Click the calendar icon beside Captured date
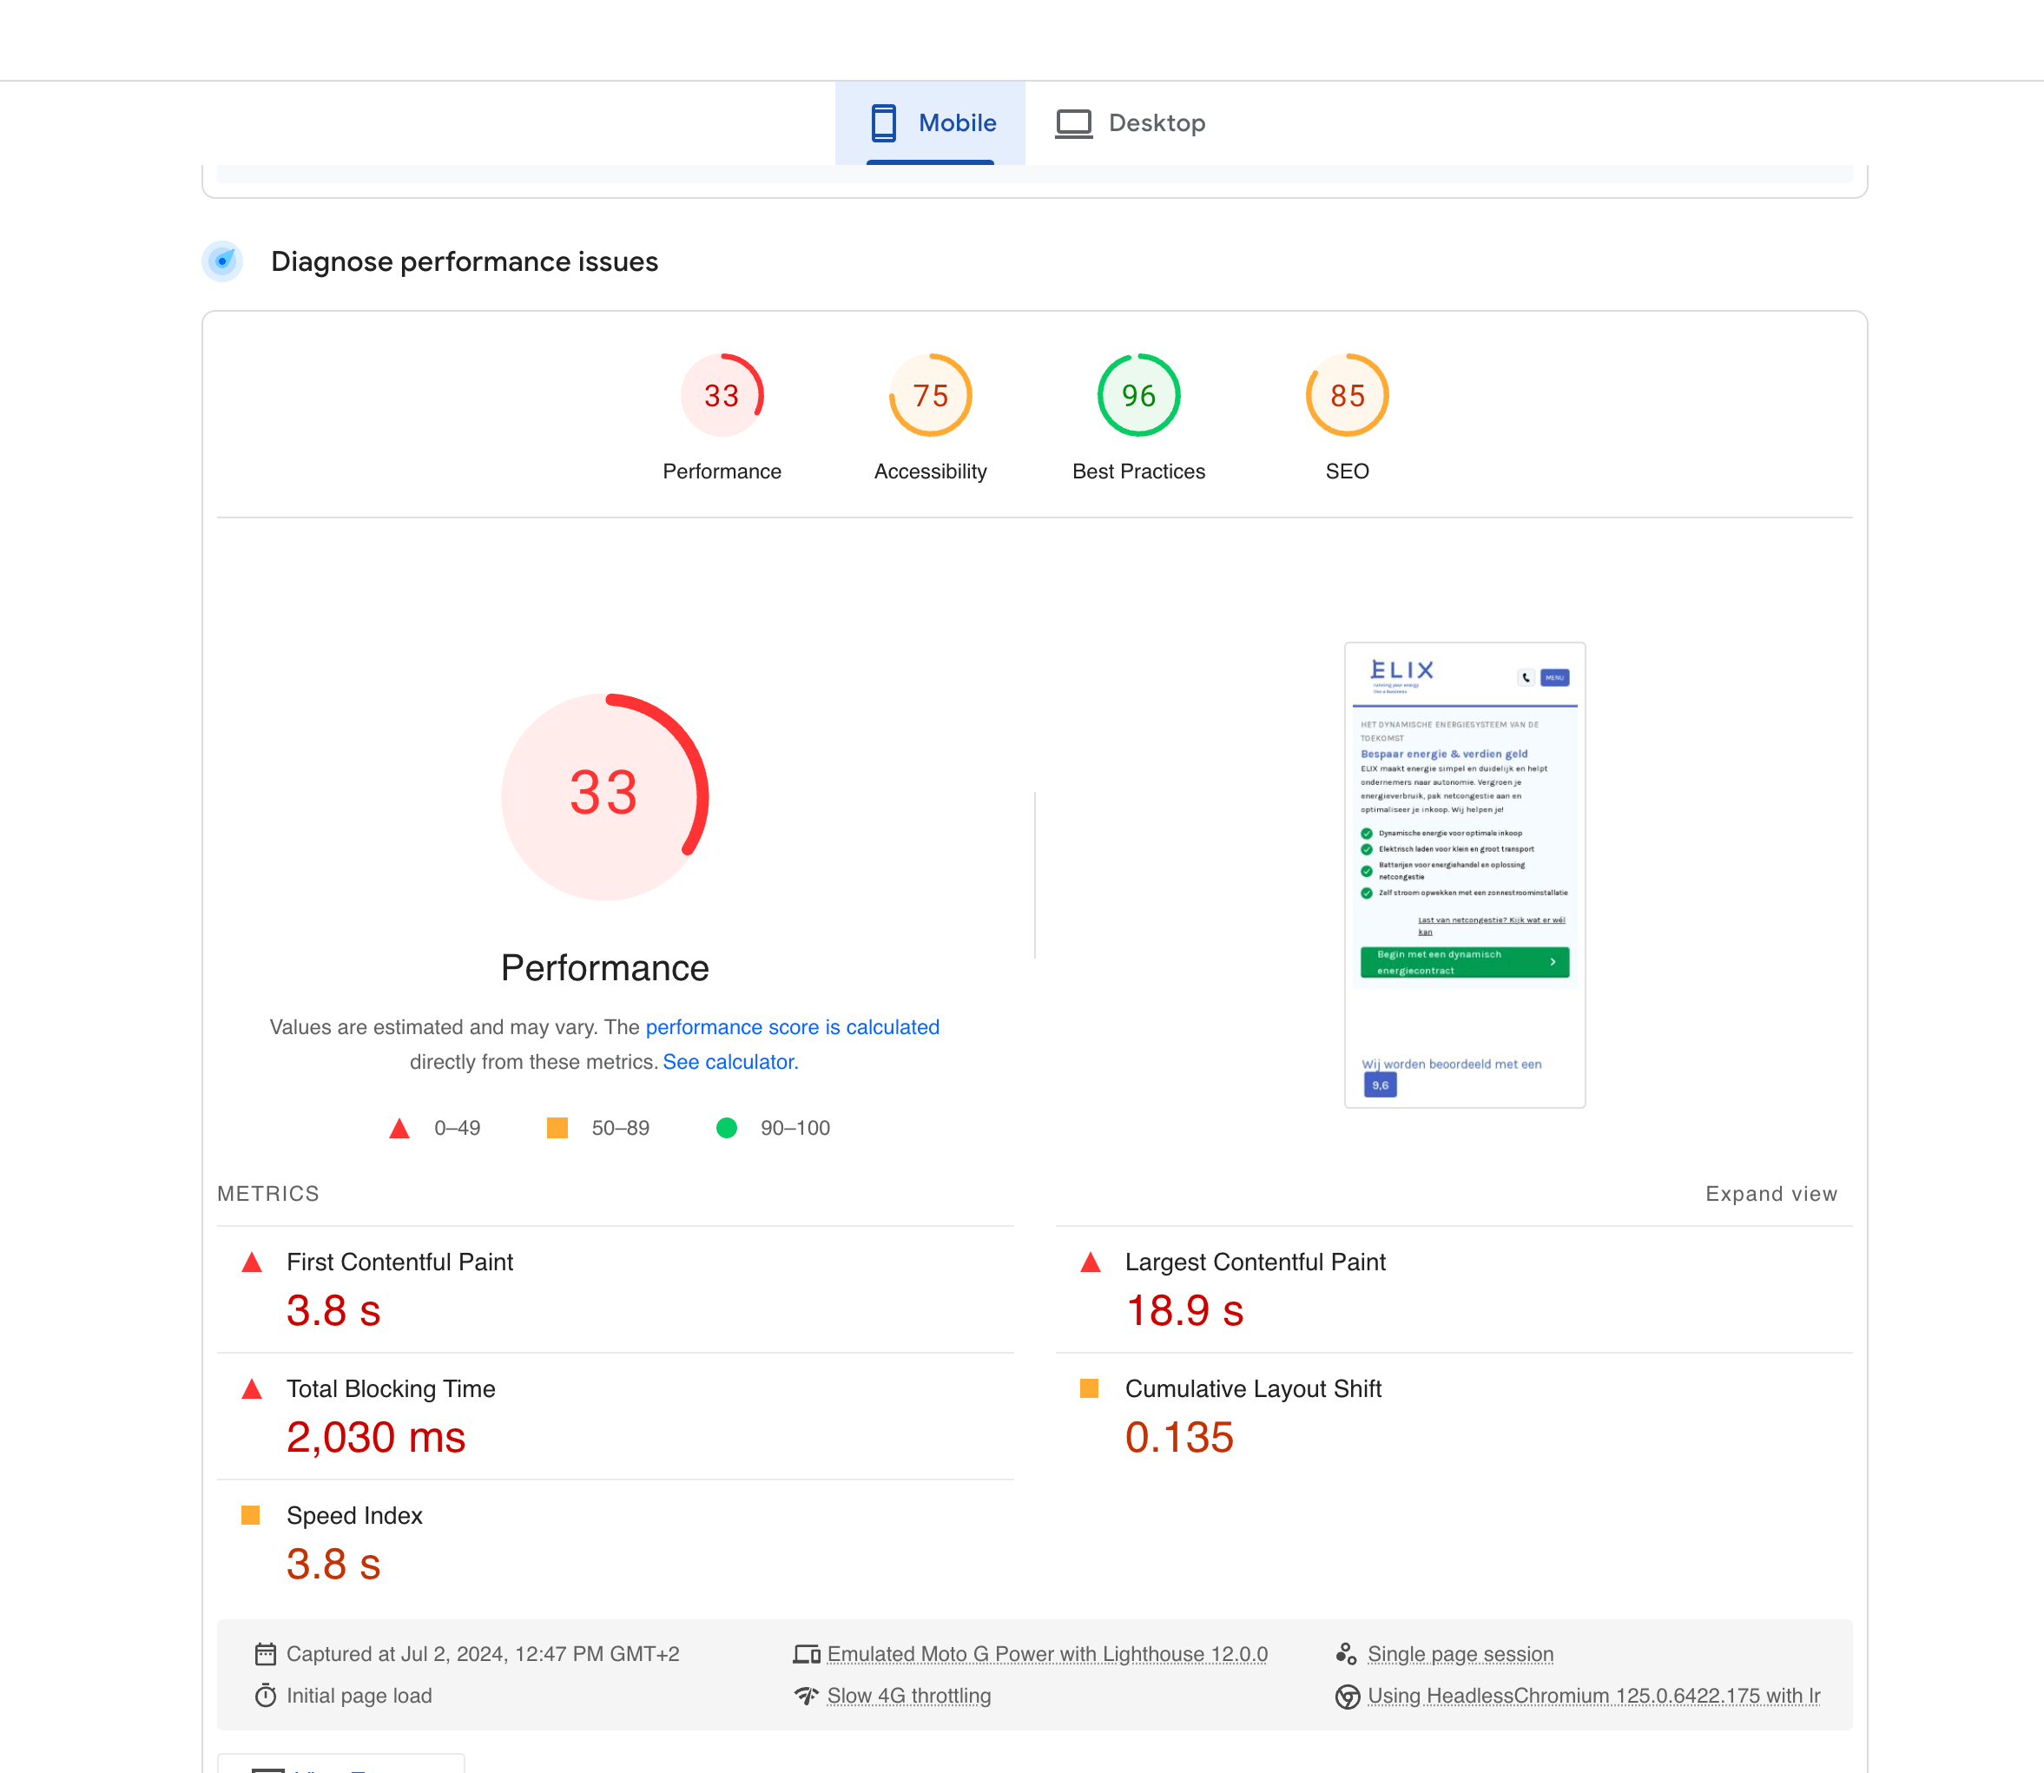The width and height of the screenshot is (2044, 1773). 265,1653
